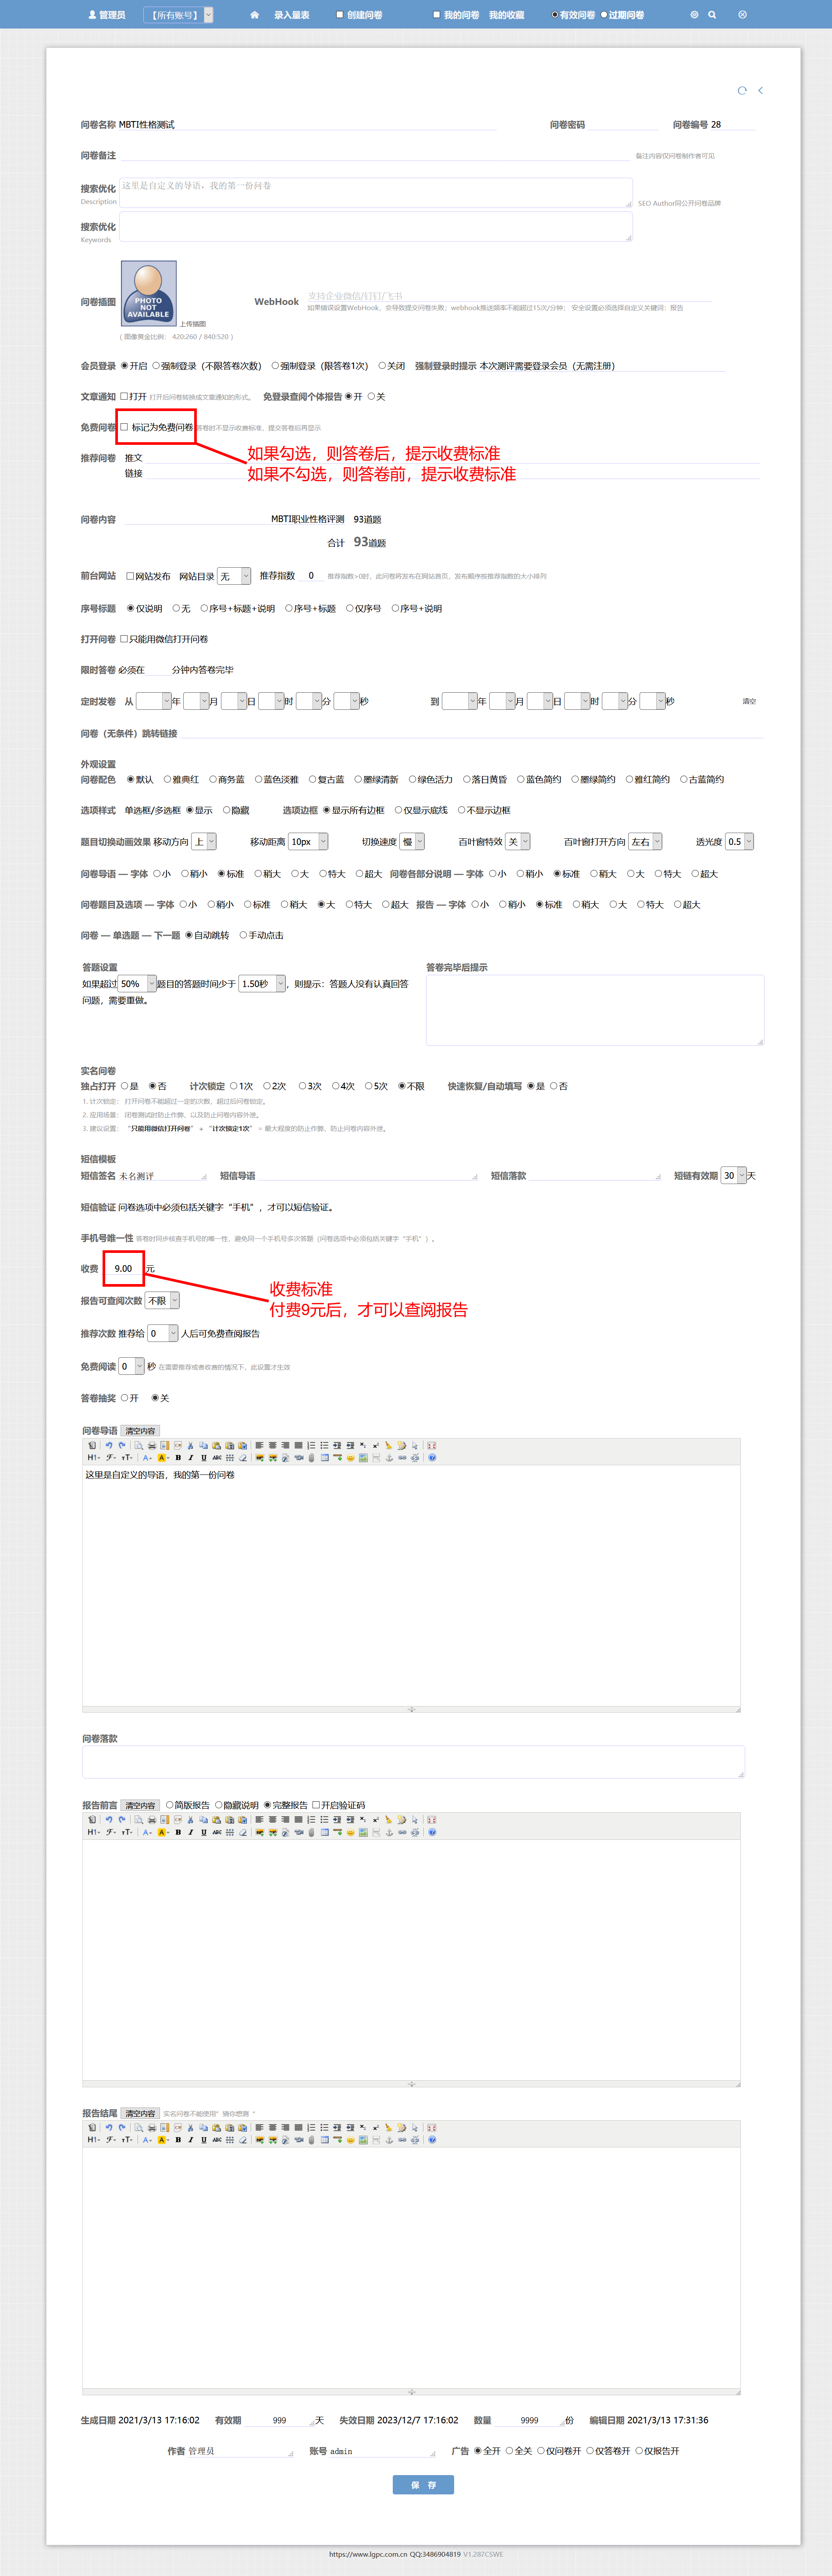Open the 透光度 0.5 dropdown
This screenshot has width=832, height=2576.
(x=739, y=842)
